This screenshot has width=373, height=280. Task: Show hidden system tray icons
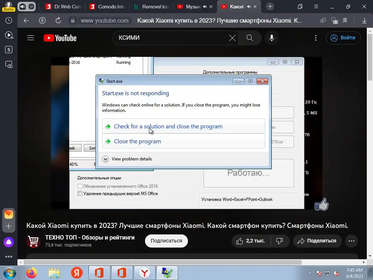(310, 273)
